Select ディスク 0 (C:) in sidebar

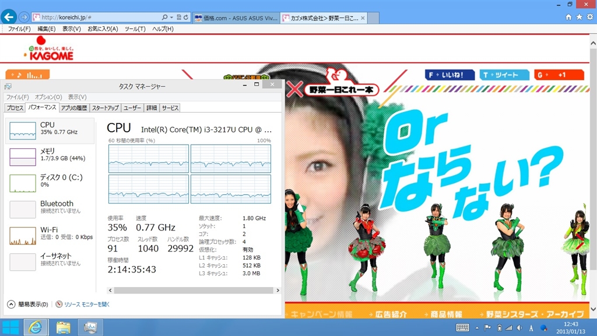(50, 183)
